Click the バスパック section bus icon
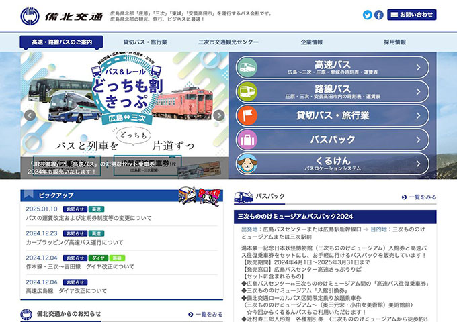Screen dimensions: 457x322 [x=243, y=197]
